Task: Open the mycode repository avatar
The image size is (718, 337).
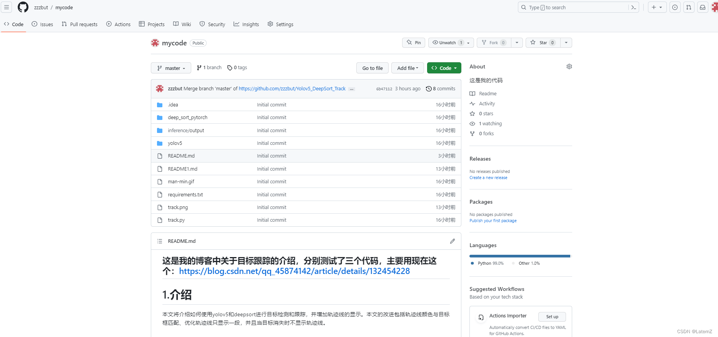Action: 155,43
